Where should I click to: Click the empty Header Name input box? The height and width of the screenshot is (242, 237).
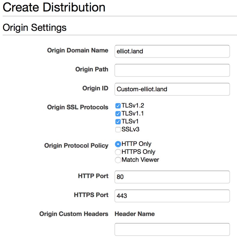coord(172,229)
